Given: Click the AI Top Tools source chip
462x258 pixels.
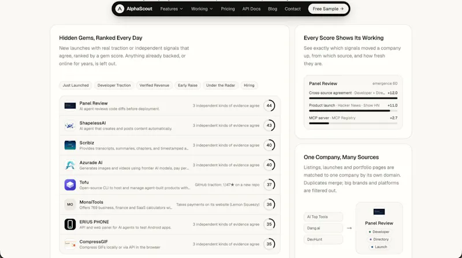Looking at the screenshot, I should [x=323, y=217].
